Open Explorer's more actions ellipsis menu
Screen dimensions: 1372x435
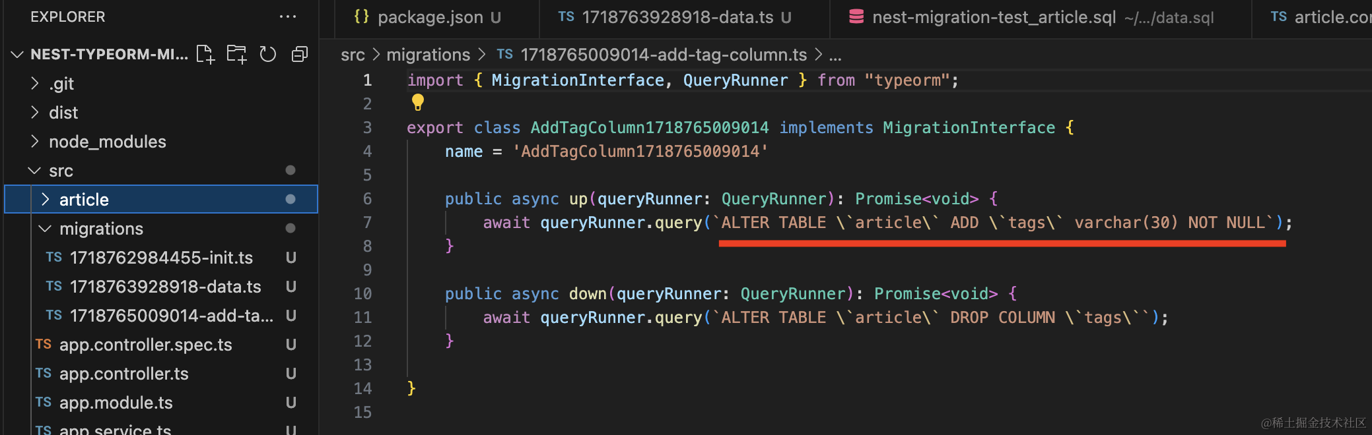[x=288, y=17]
